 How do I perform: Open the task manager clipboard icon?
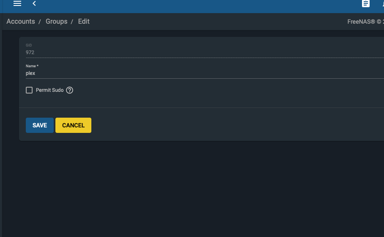[366, 3]
